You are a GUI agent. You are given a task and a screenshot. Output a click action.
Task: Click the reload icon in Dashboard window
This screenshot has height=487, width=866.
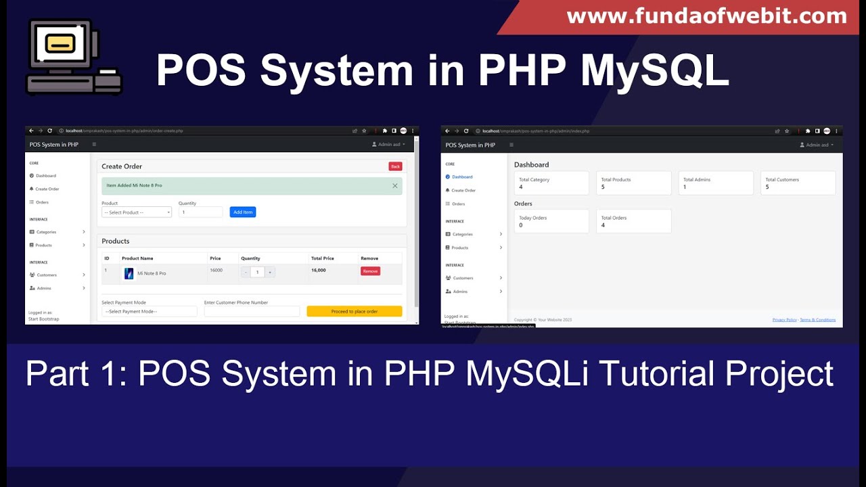click(466, 131)
